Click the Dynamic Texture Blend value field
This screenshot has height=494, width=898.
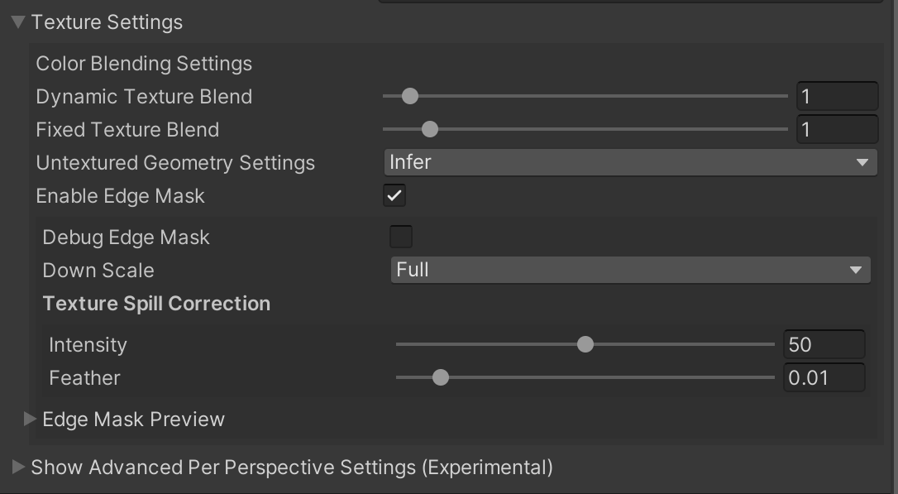coord(836,97)
